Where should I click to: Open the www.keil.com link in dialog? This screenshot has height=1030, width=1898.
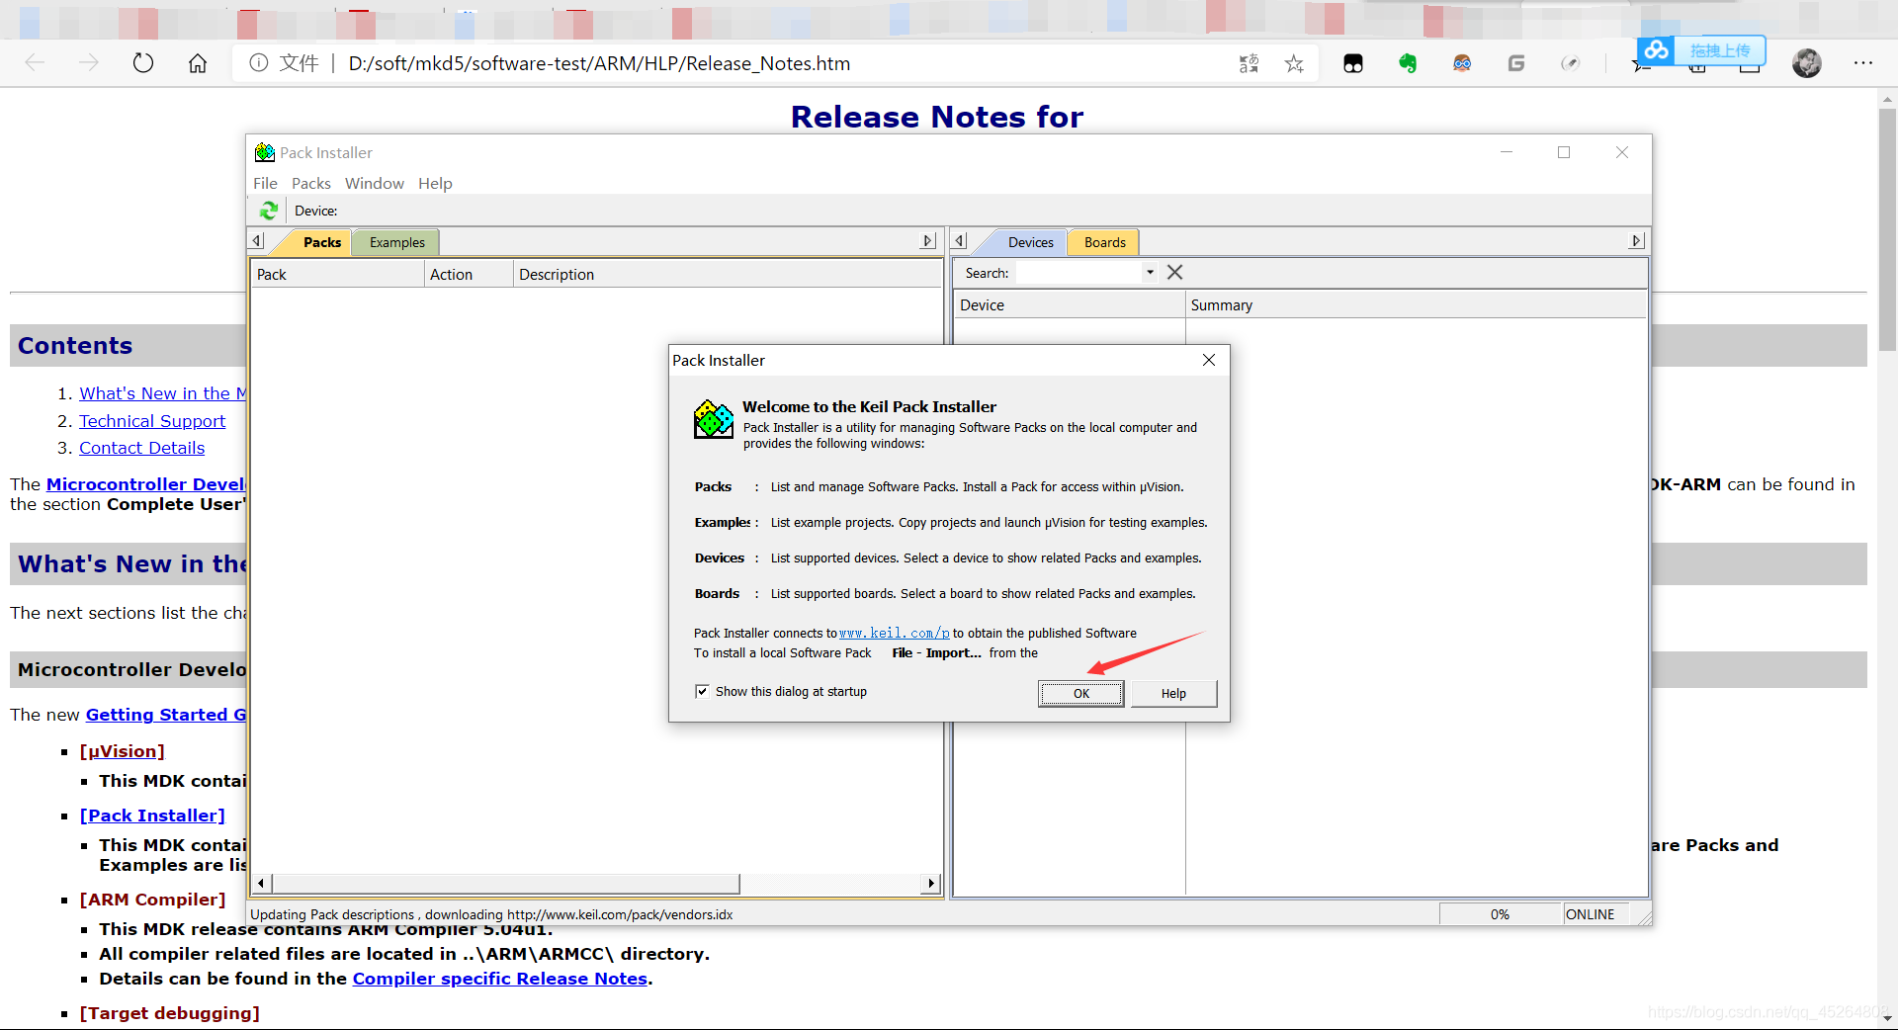point(895,634)
